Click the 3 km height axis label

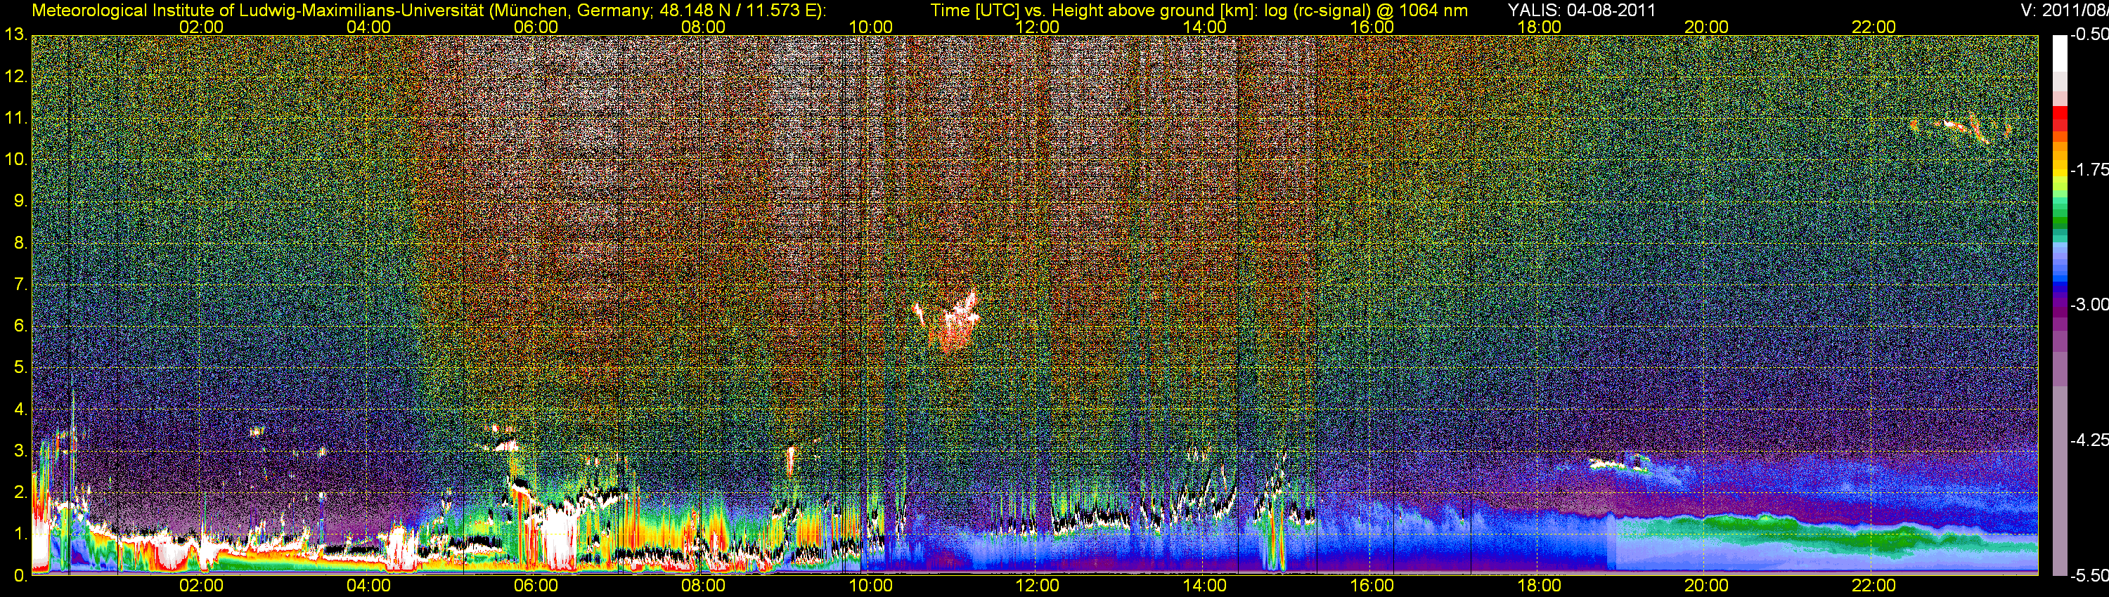pyautogui.click(x=20, y=452)
